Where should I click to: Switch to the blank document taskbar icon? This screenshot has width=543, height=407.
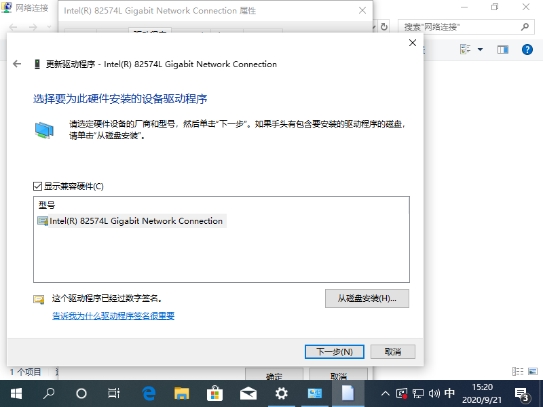pyautogui.click(x=348, y=393)
